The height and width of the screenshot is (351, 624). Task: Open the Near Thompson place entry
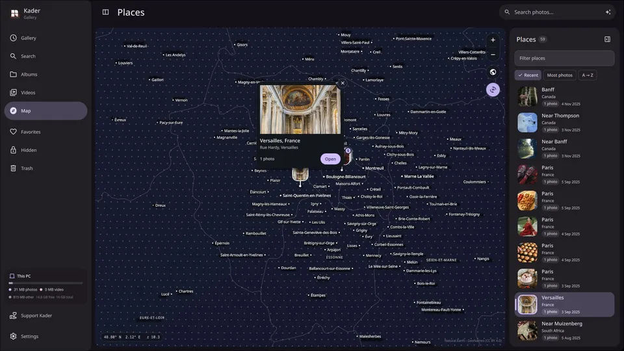click(x=564, y=122)
